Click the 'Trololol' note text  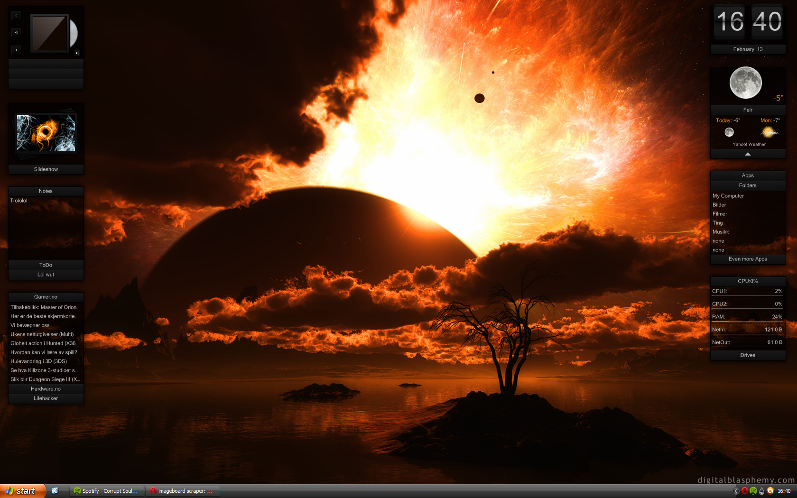[19, 201]
